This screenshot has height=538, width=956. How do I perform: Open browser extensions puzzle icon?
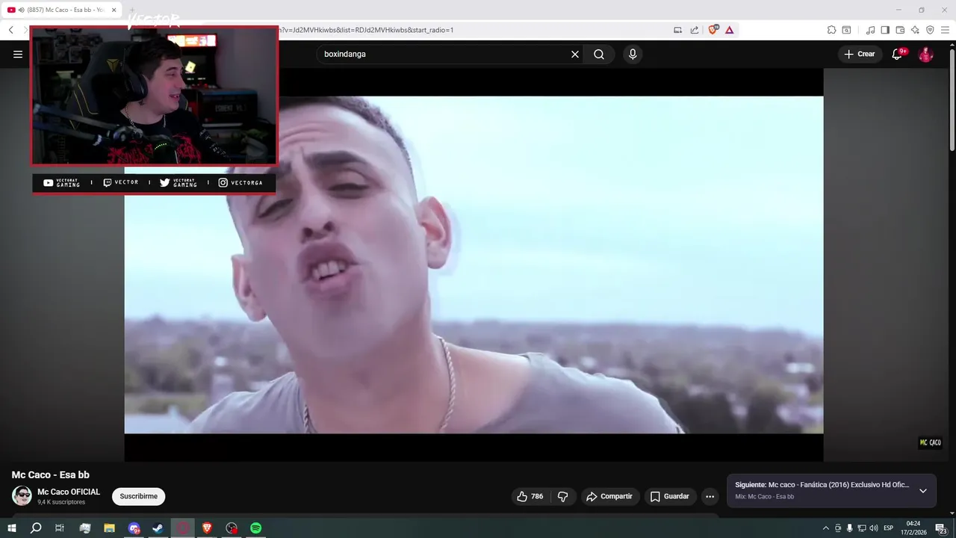click(x=831, y=30)
